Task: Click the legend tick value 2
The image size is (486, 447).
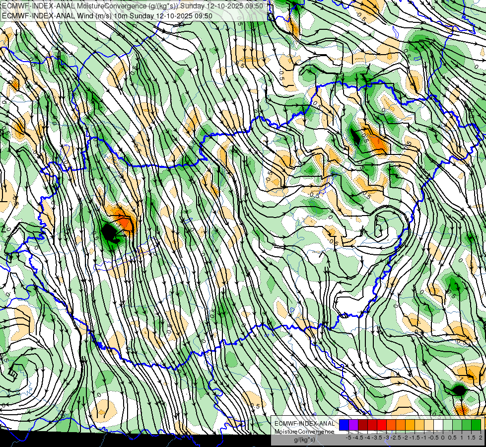Action: coord(481,438)
